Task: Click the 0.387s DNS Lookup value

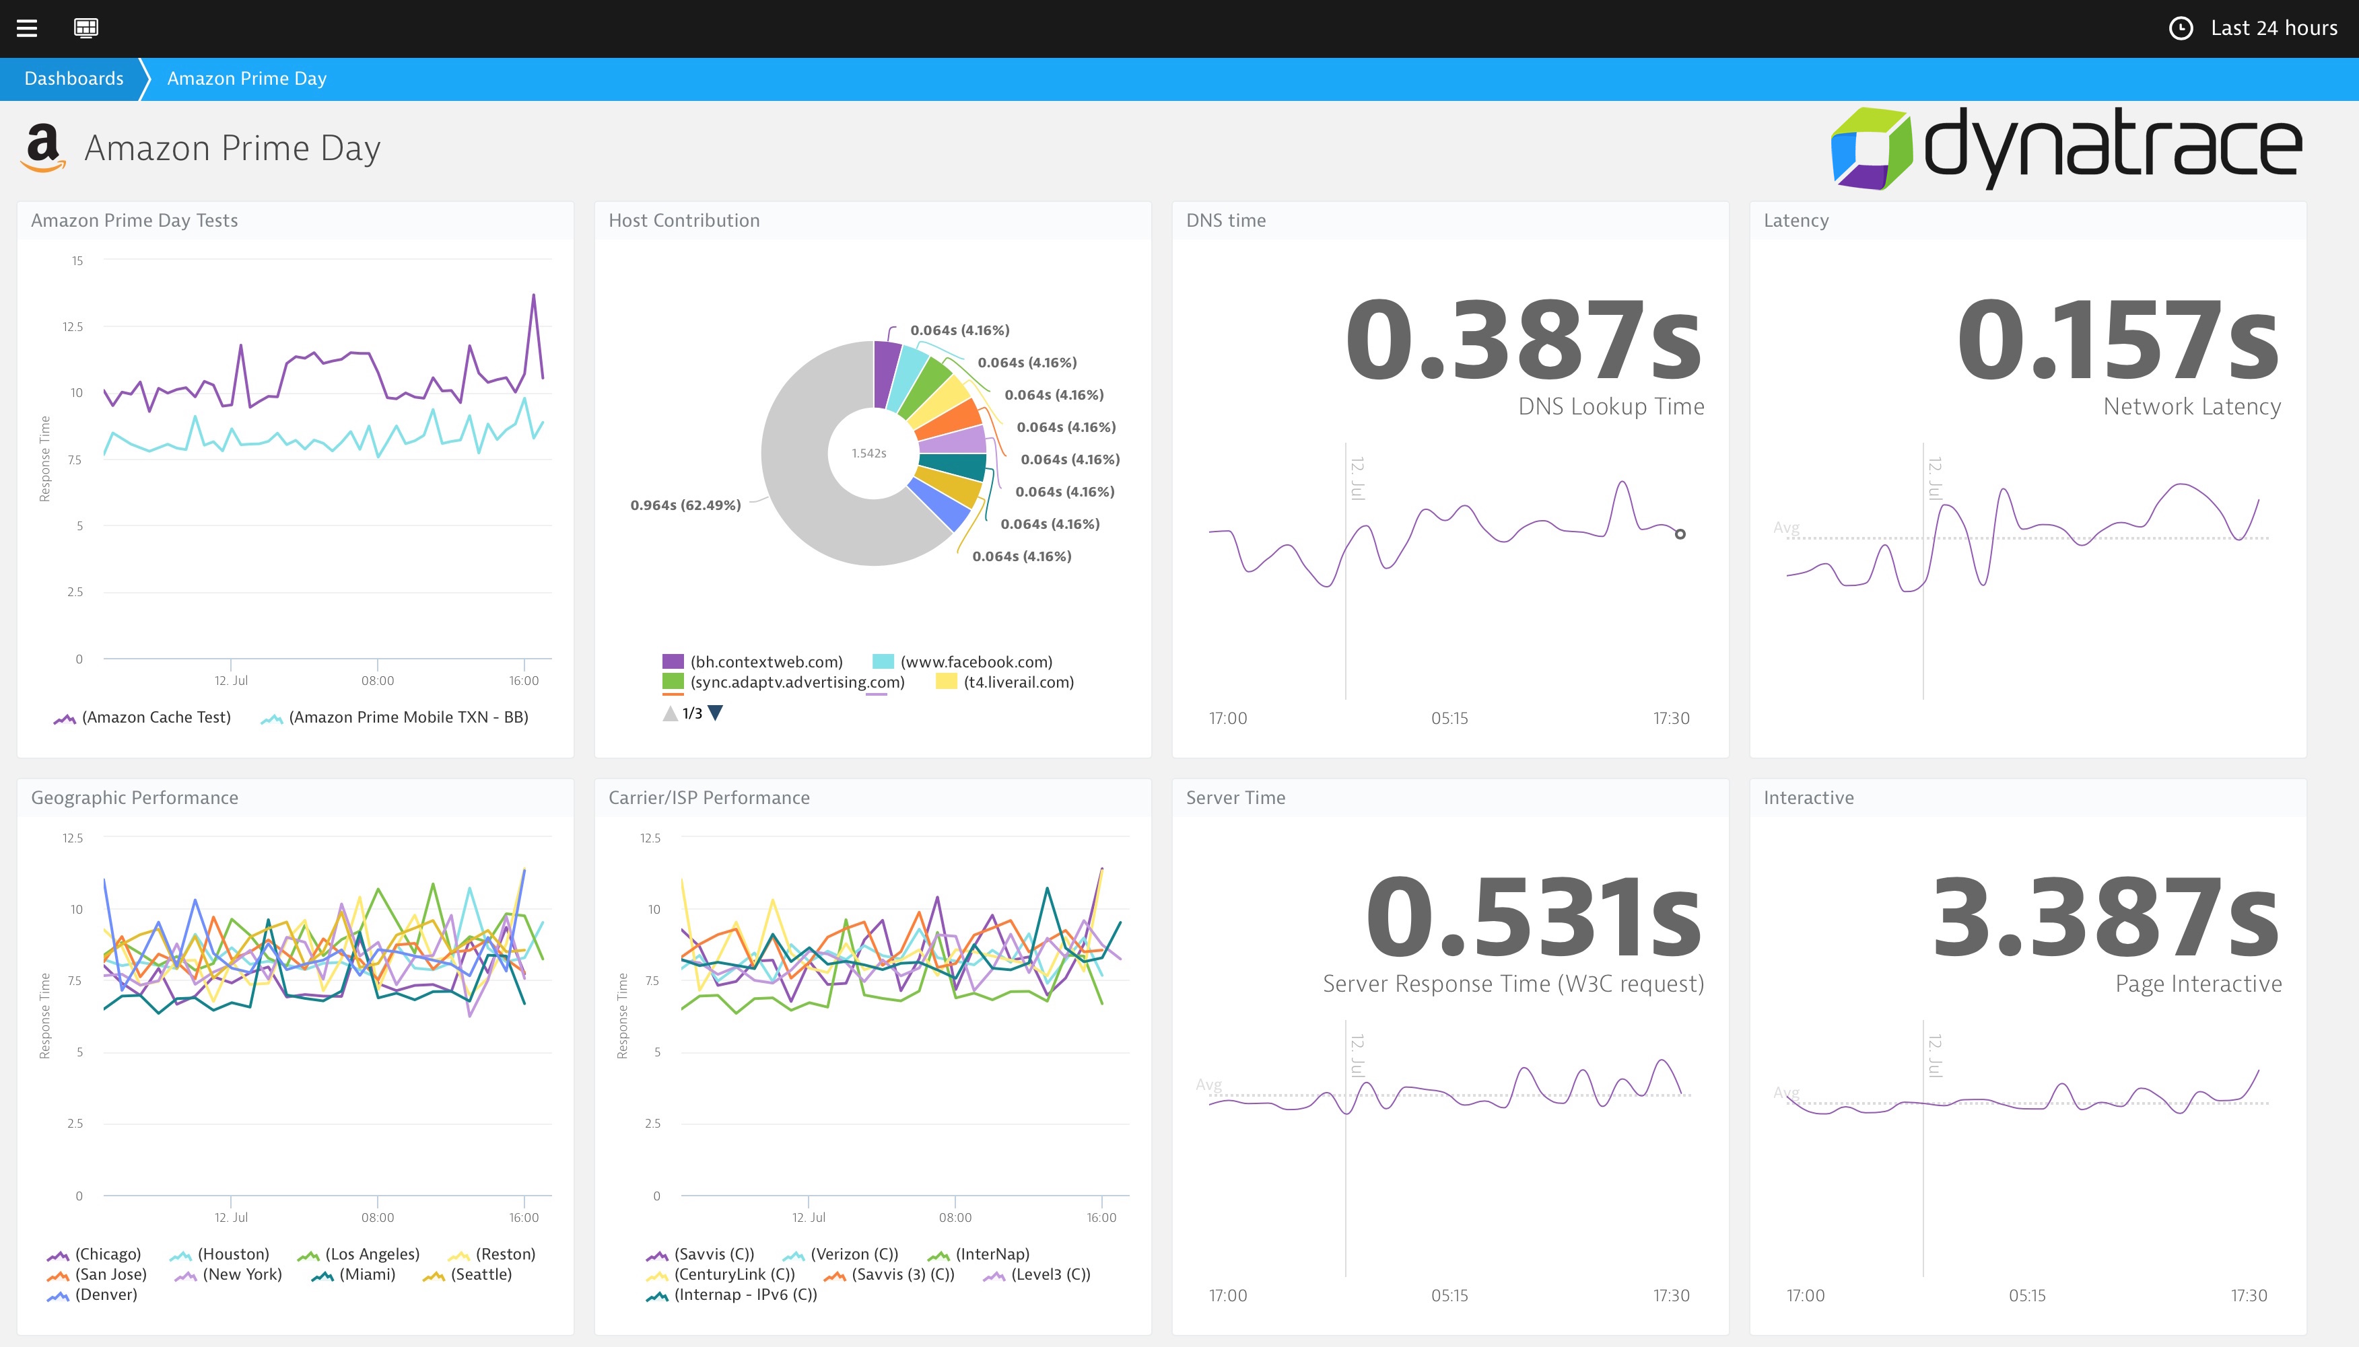Action: coord(1524,340)
